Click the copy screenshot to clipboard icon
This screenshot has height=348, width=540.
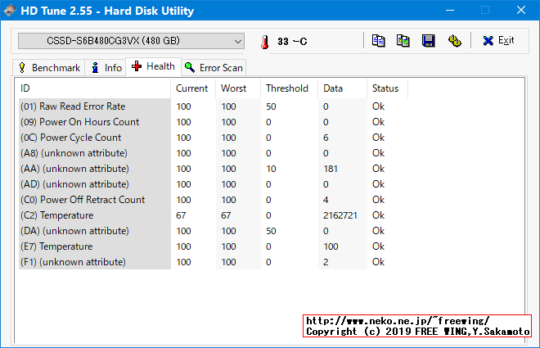click(403, 41)
